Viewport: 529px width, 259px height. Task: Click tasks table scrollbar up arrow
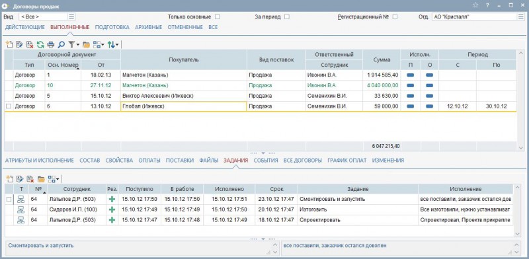[518, 188]
